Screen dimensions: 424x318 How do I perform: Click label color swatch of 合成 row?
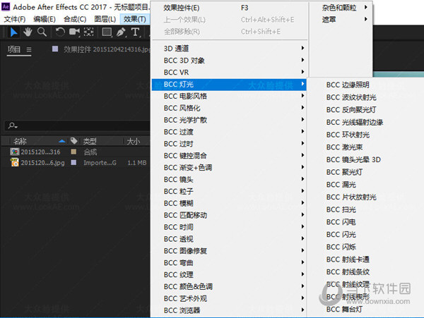click(x=73, y=152)
